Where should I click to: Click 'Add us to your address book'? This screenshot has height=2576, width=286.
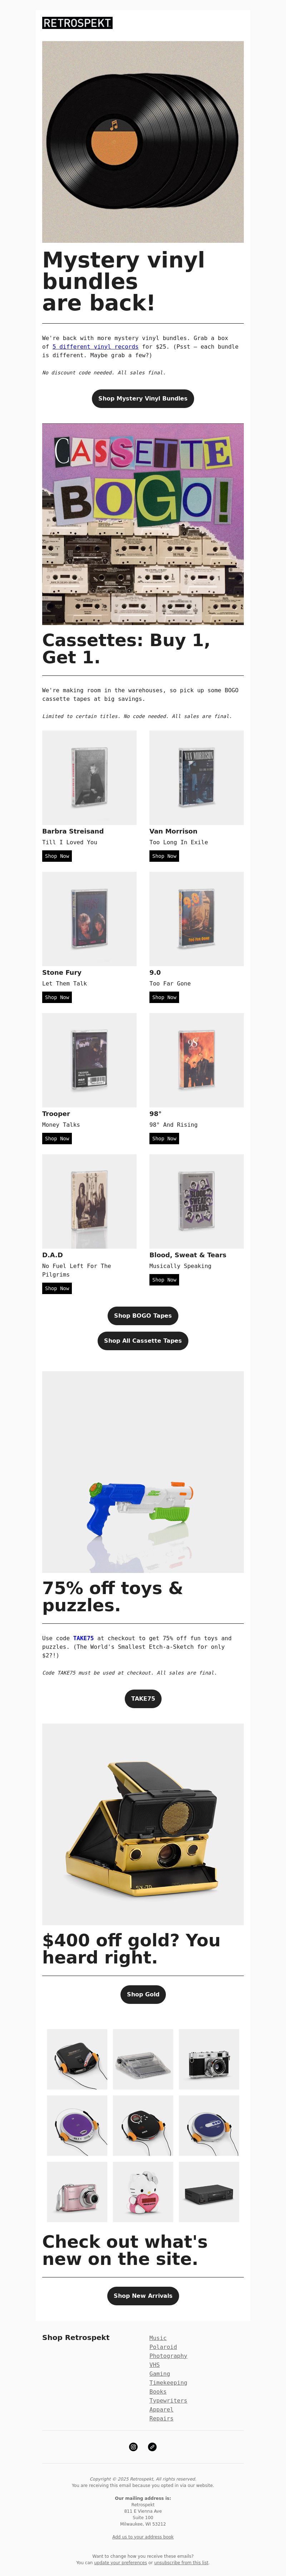[143, 2537]
